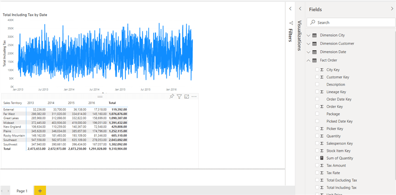Click the sigma icon beside Tax Rate
396x195 pixels.
322,173
